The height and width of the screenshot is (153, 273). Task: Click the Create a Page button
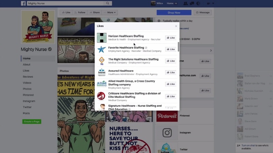coord(32,122)
